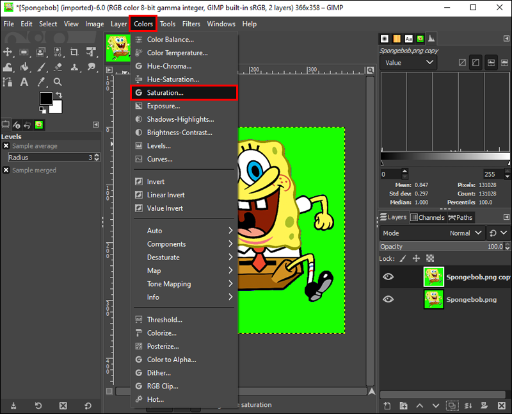Click the Filters menu
The height and width of the screenshot is (414, 512).
coord(191,24)
